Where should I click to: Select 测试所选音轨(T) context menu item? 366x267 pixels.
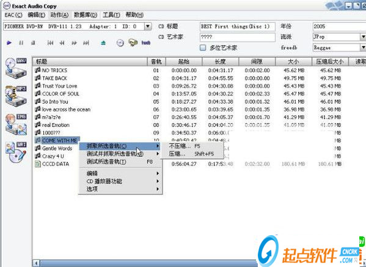pyautogui.click(x=120, y=162)
